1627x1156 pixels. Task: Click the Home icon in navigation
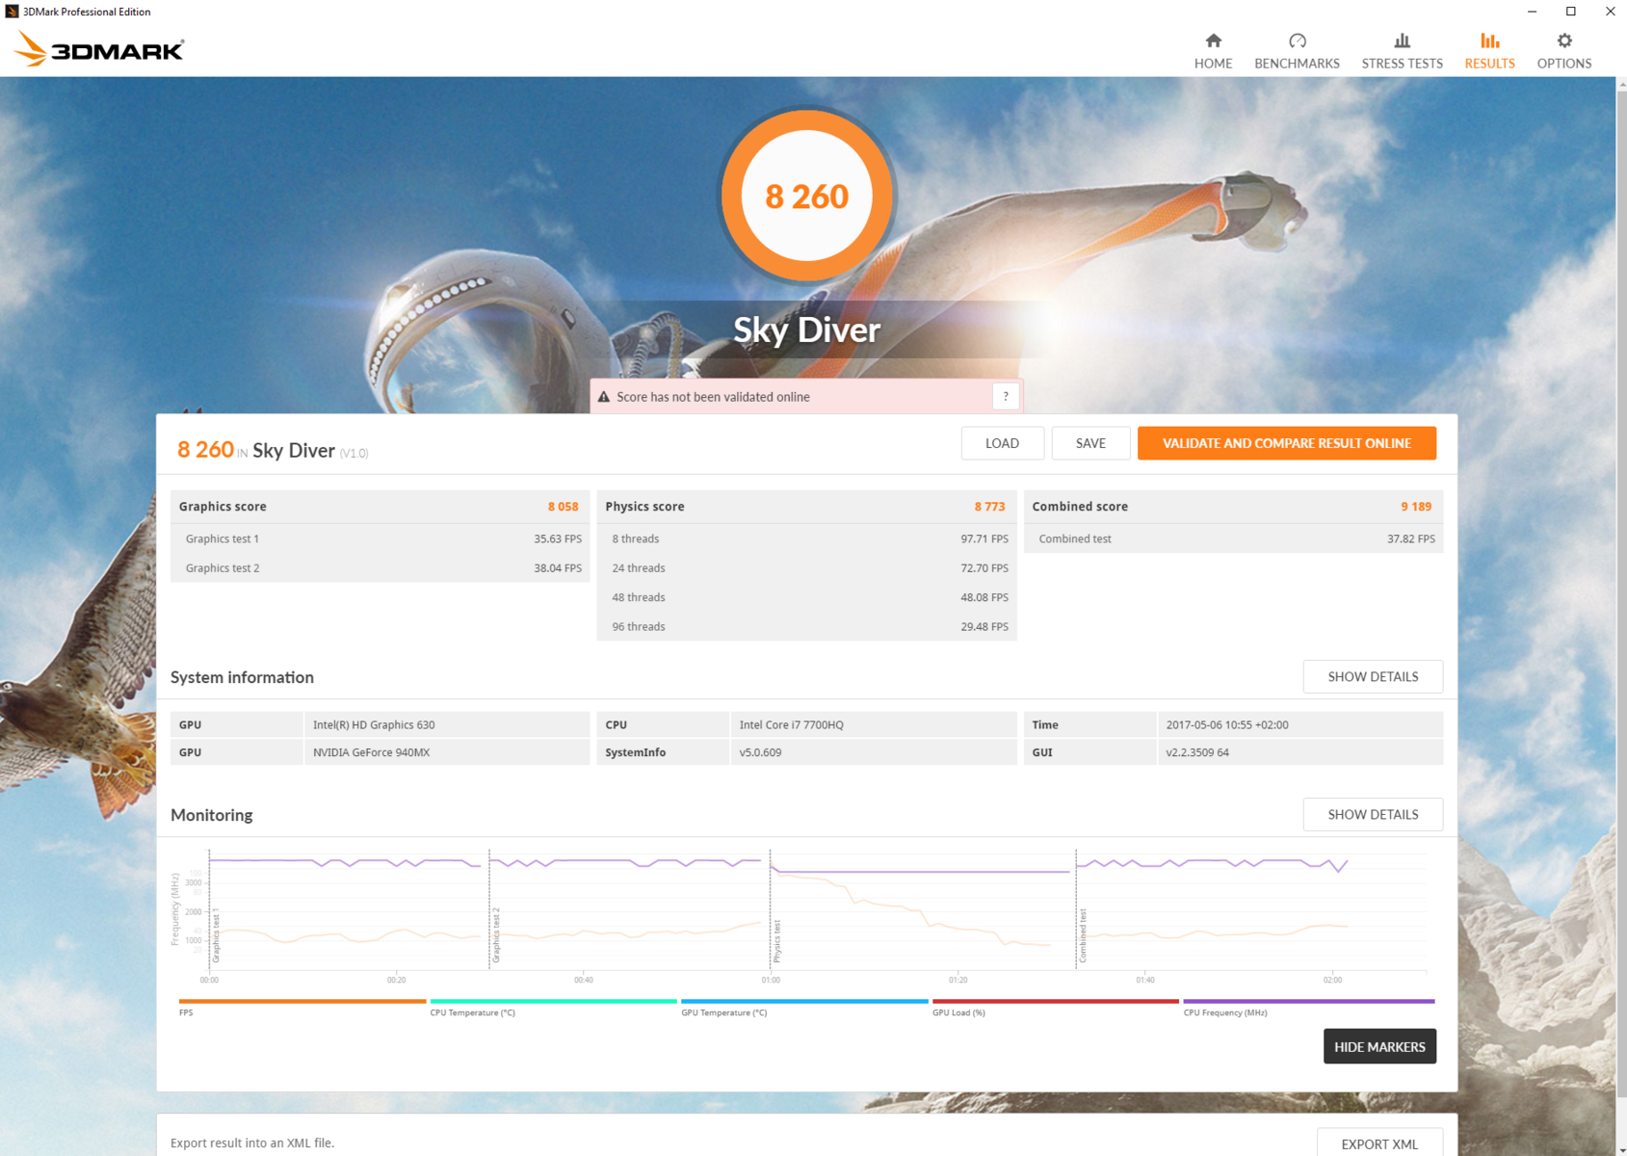pyautogui.click(x=1213, y=40)
